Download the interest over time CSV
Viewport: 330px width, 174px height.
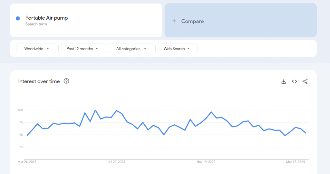pyautogui.click(x=284, y=82)
